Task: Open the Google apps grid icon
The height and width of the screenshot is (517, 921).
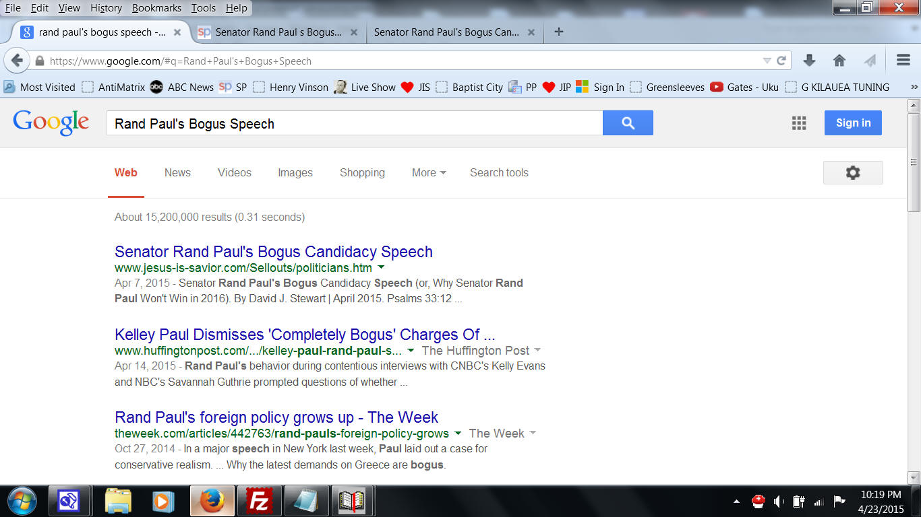Action: click(x=799, y=123)
